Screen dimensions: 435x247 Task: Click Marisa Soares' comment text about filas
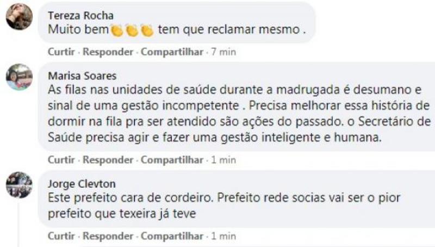[239, 114]
